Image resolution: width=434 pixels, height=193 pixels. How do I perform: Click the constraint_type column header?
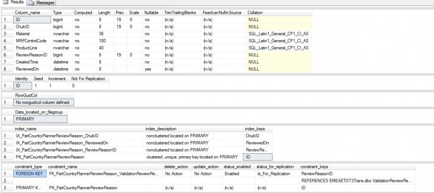(x=30, y=167)
